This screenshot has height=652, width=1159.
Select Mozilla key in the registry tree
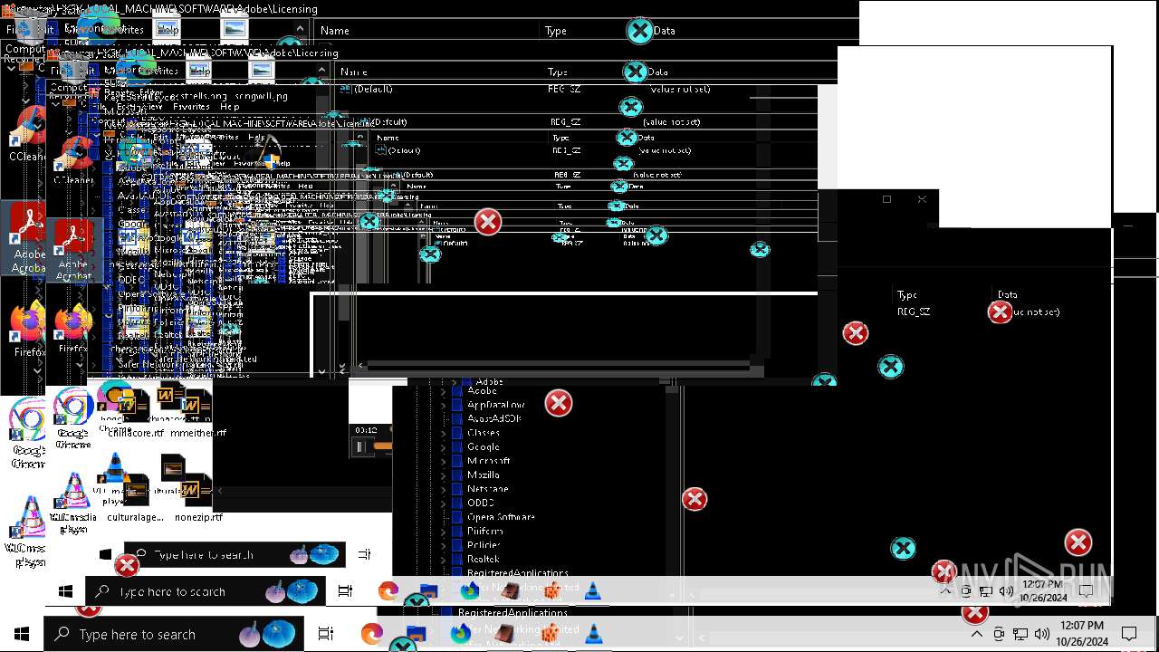[483, 475]
